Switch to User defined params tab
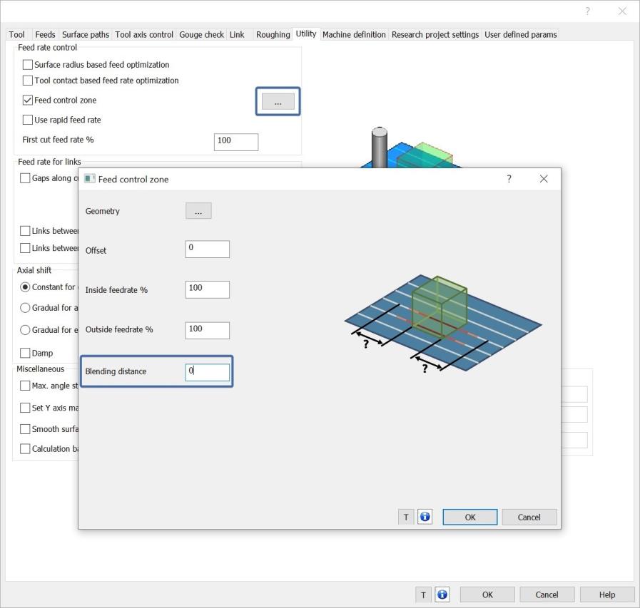Viewport: 640px width, 608px height. (x=520, y=35)
